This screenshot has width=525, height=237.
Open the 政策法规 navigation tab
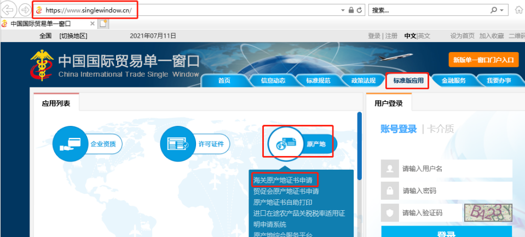364,80
